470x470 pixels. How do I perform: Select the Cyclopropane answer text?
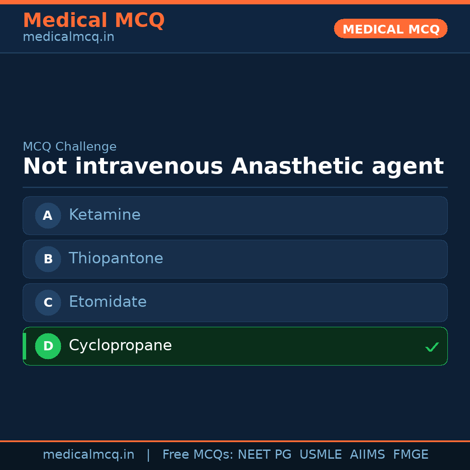tap(120, 346)
